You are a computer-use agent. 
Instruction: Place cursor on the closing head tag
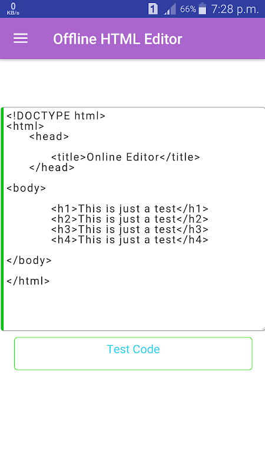52,168
